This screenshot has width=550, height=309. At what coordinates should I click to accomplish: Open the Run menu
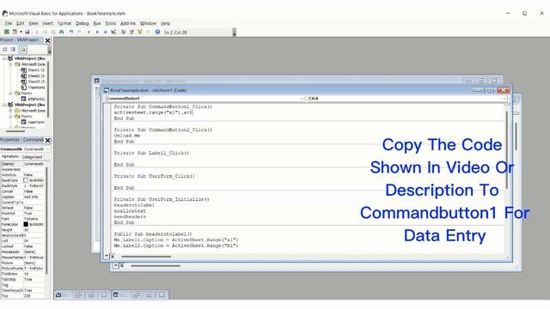97,23
